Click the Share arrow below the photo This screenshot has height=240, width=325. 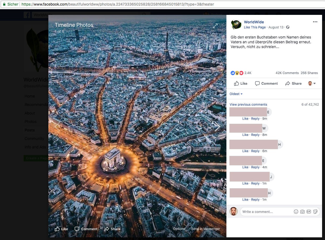click(112, 229)
